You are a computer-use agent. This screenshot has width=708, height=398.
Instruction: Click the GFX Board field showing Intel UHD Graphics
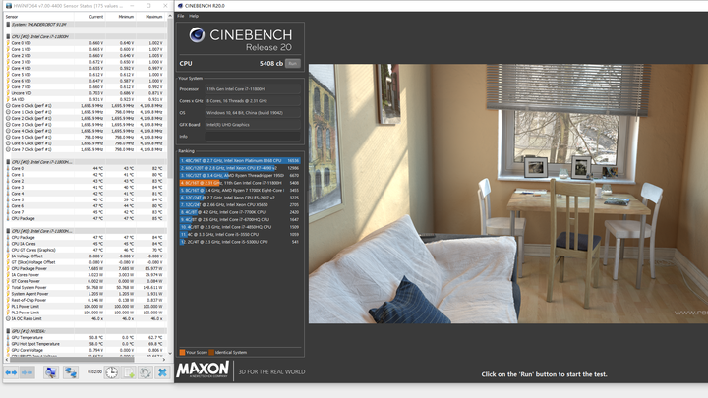[253, 125]
